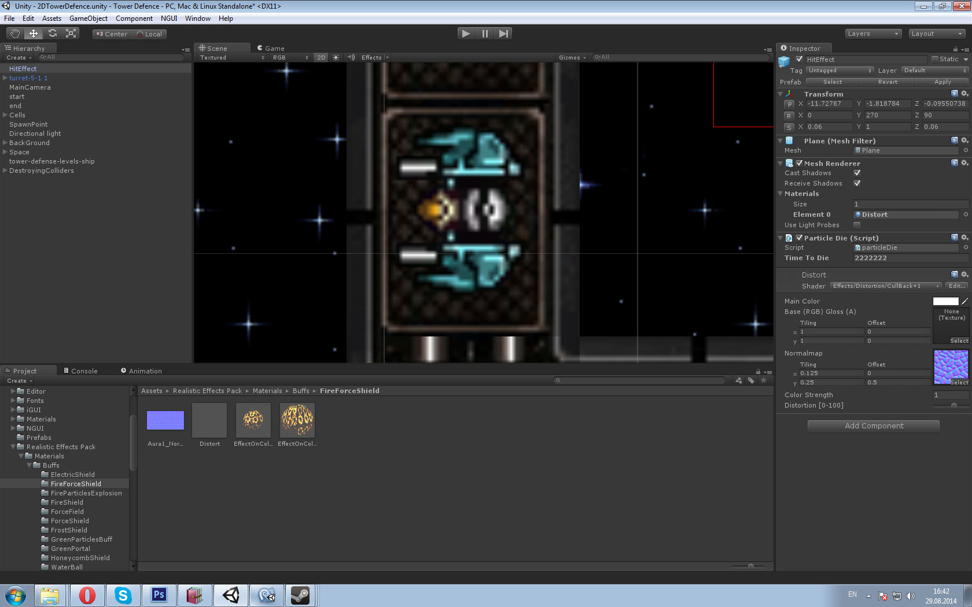Open the GameObject menu
Screen dimensions: 972x607
point(89,18)
